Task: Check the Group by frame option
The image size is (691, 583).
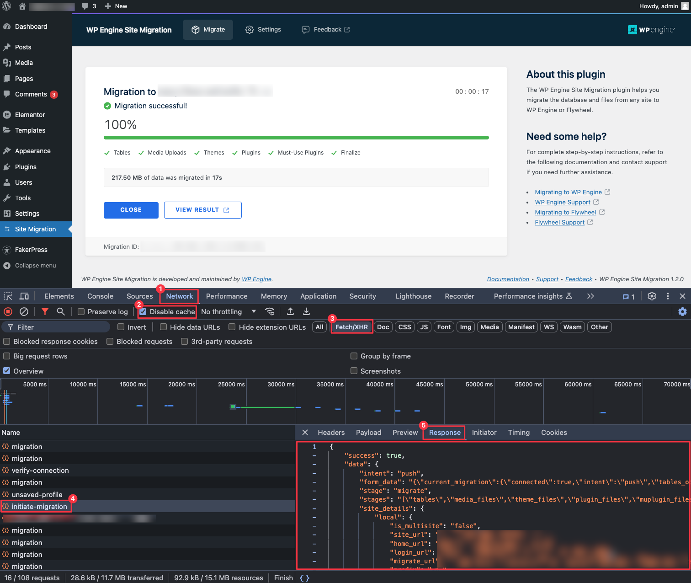Action: point(354,356)
